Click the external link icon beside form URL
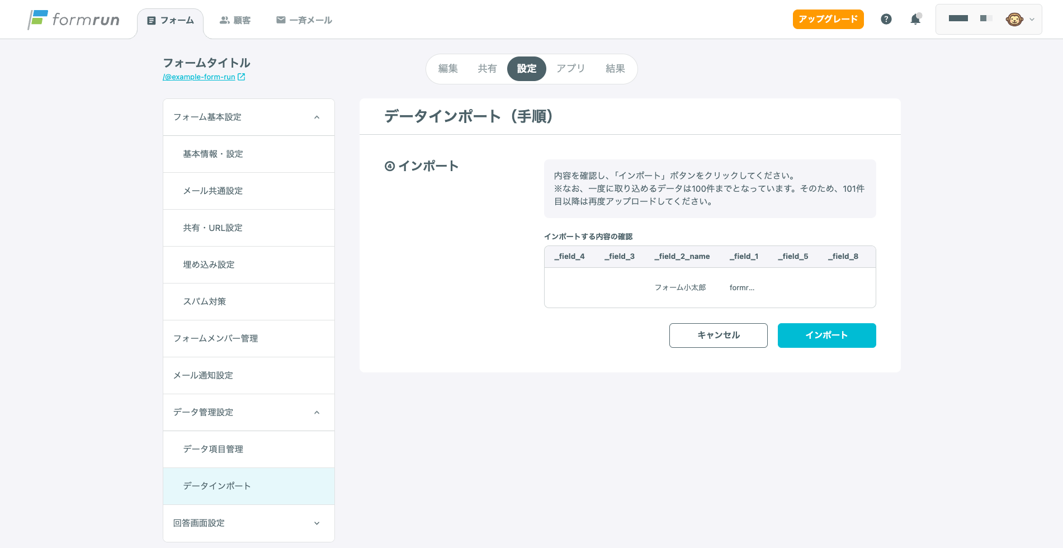Image resolution: width=1063 pixels, height=548 pixels. [242, 77]
